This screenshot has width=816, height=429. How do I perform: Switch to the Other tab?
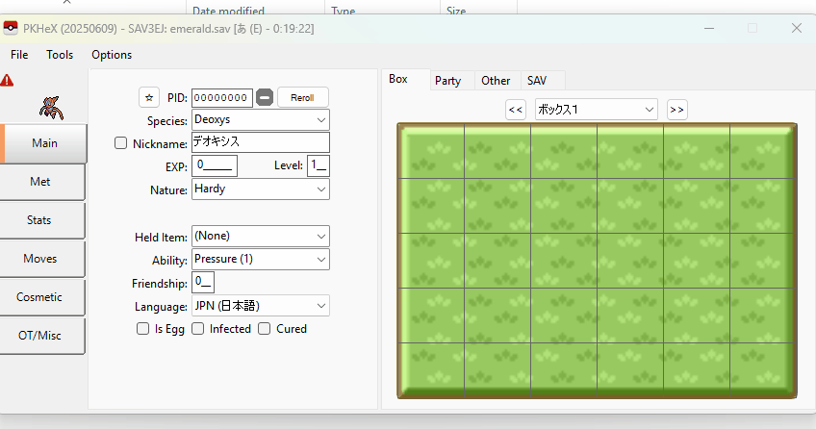[496, 81]
